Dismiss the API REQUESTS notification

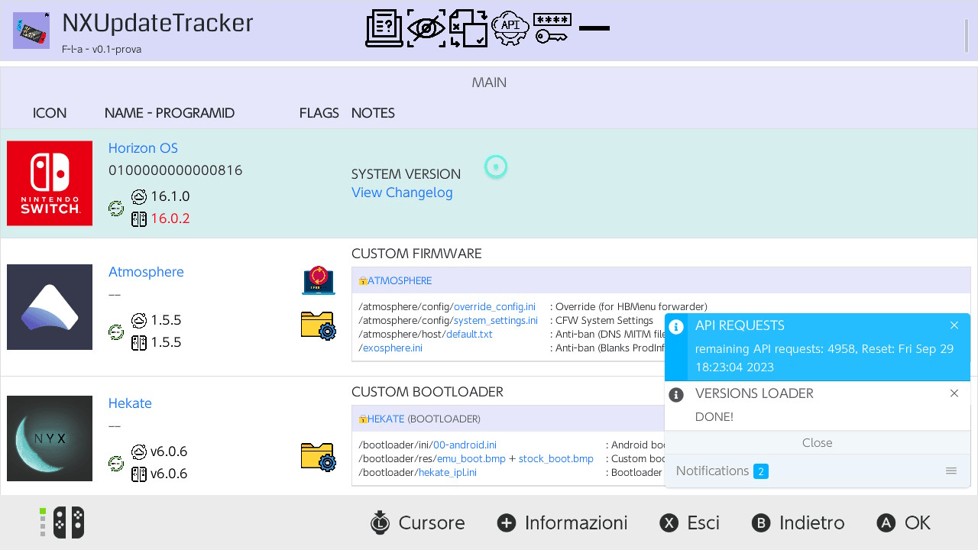(954, 325)
